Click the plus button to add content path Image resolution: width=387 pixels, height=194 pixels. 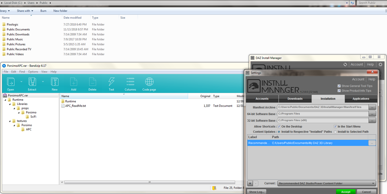250,183
